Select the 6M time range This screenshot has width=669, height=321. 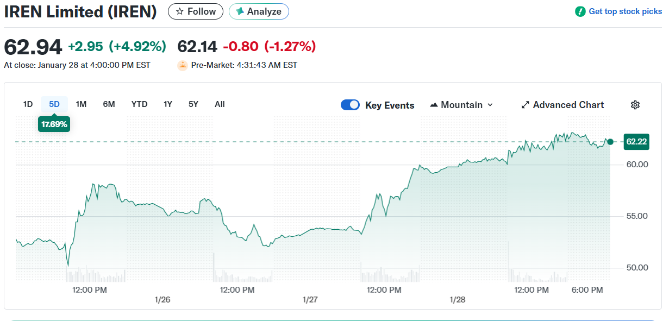tap(109, 104)
